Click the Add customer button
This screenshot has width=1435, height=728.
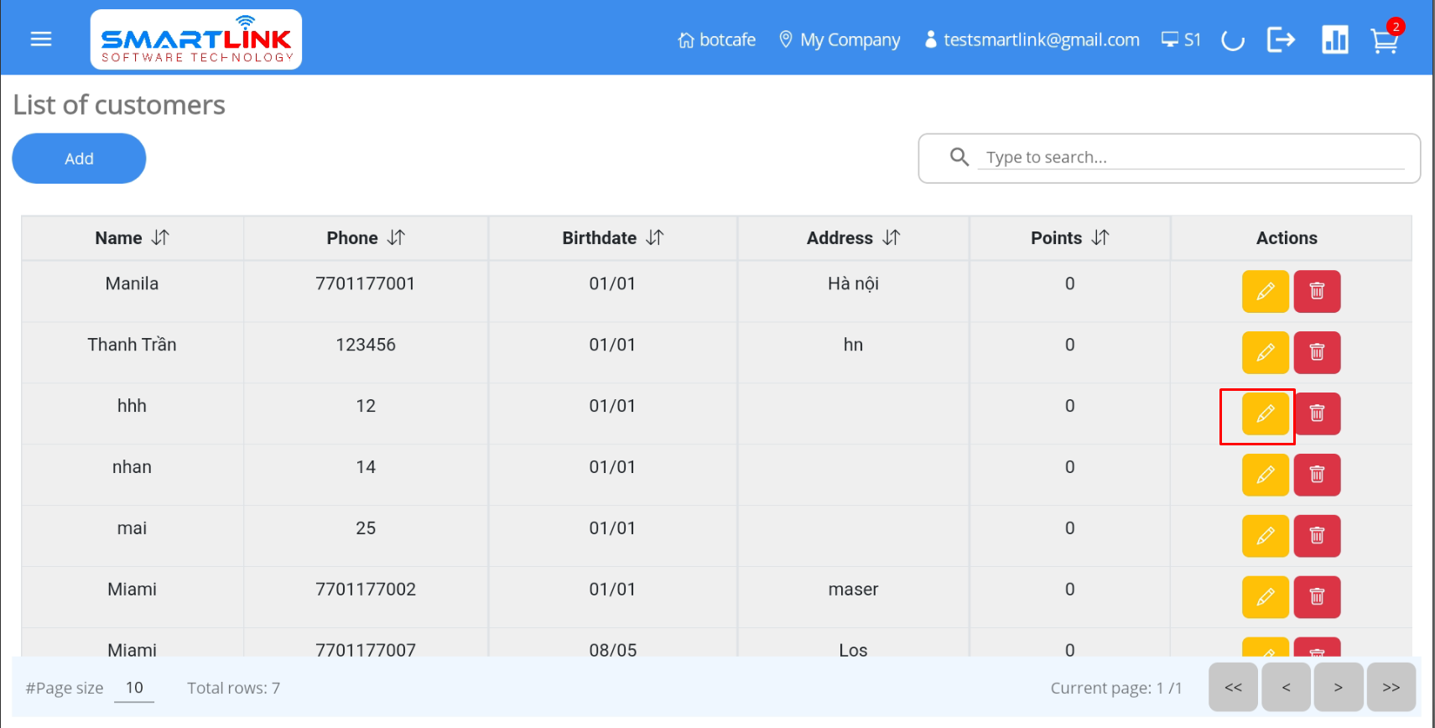tap(79, 159)
